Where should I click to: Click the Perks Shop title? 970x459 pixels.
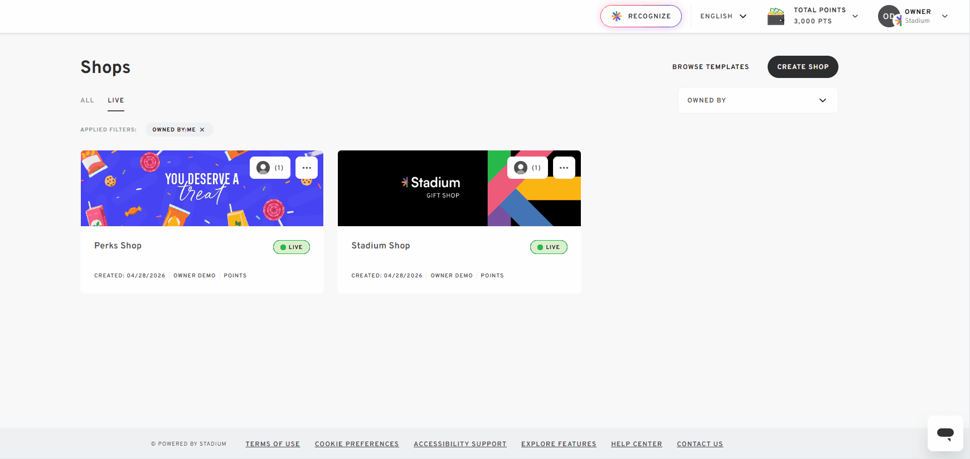[x=118, y=246]
